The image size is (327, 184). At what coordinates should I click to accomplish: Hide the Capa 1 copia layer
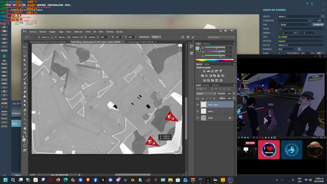click(197, 105)
